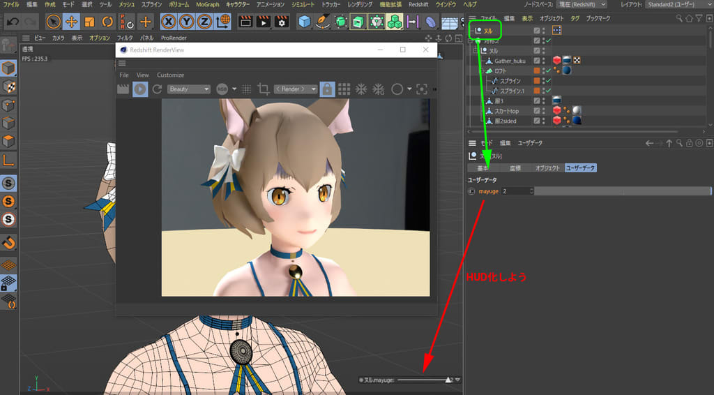Click the Undo arrow icon
Screen dimensions: 714x395
tap(13, 22)
